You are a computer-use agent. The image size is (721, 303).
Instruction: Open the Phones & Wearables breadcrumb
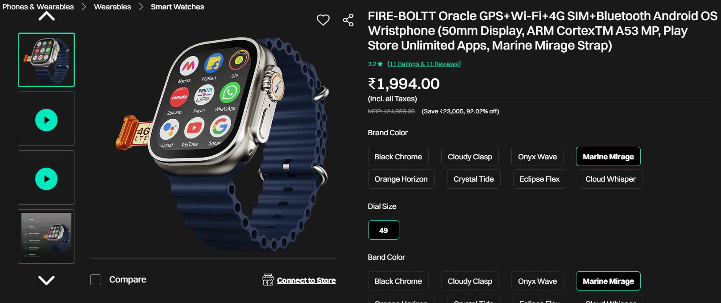38,7
